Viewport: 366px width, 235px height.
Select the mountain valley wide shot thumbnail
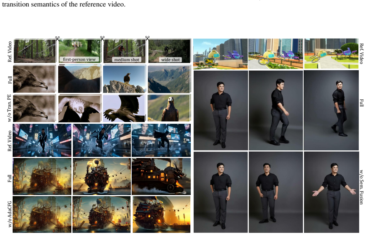click(x=169, y=79)
